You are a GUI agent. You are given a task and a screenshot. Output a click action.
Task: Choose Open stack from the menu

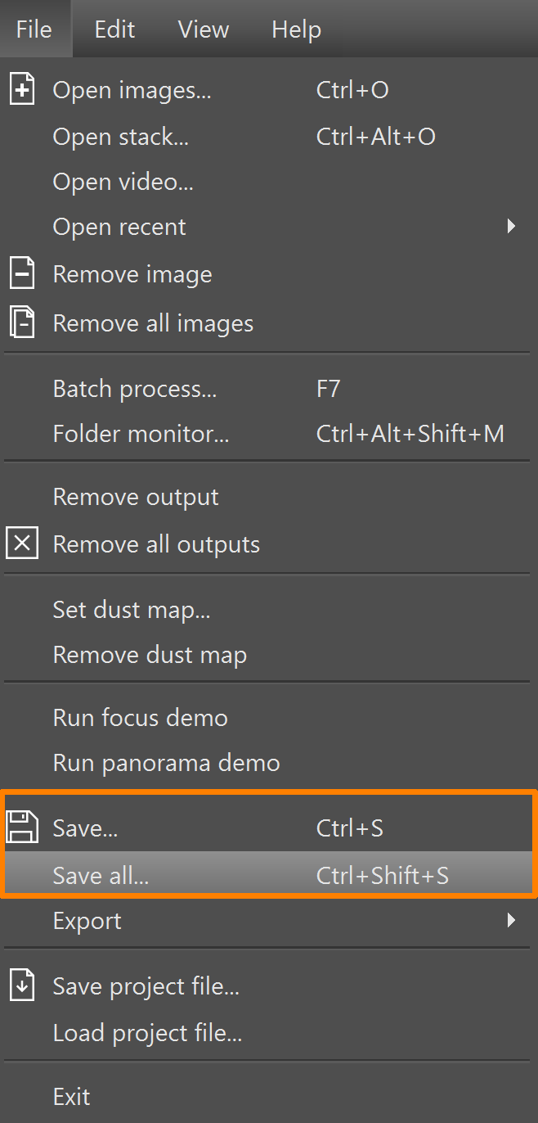pos(121,136)
